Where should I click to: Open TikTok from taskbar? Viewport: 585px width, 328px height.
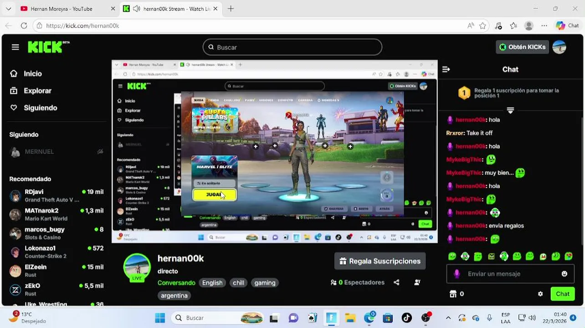point(407,318)
